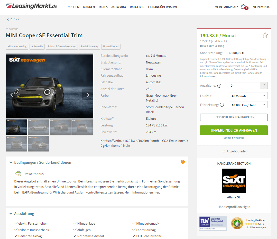Image resolution: width=277 pixels, height=239 pixels.
Task: Open the AUTO-ABO menu
Action: click(118, 7)
